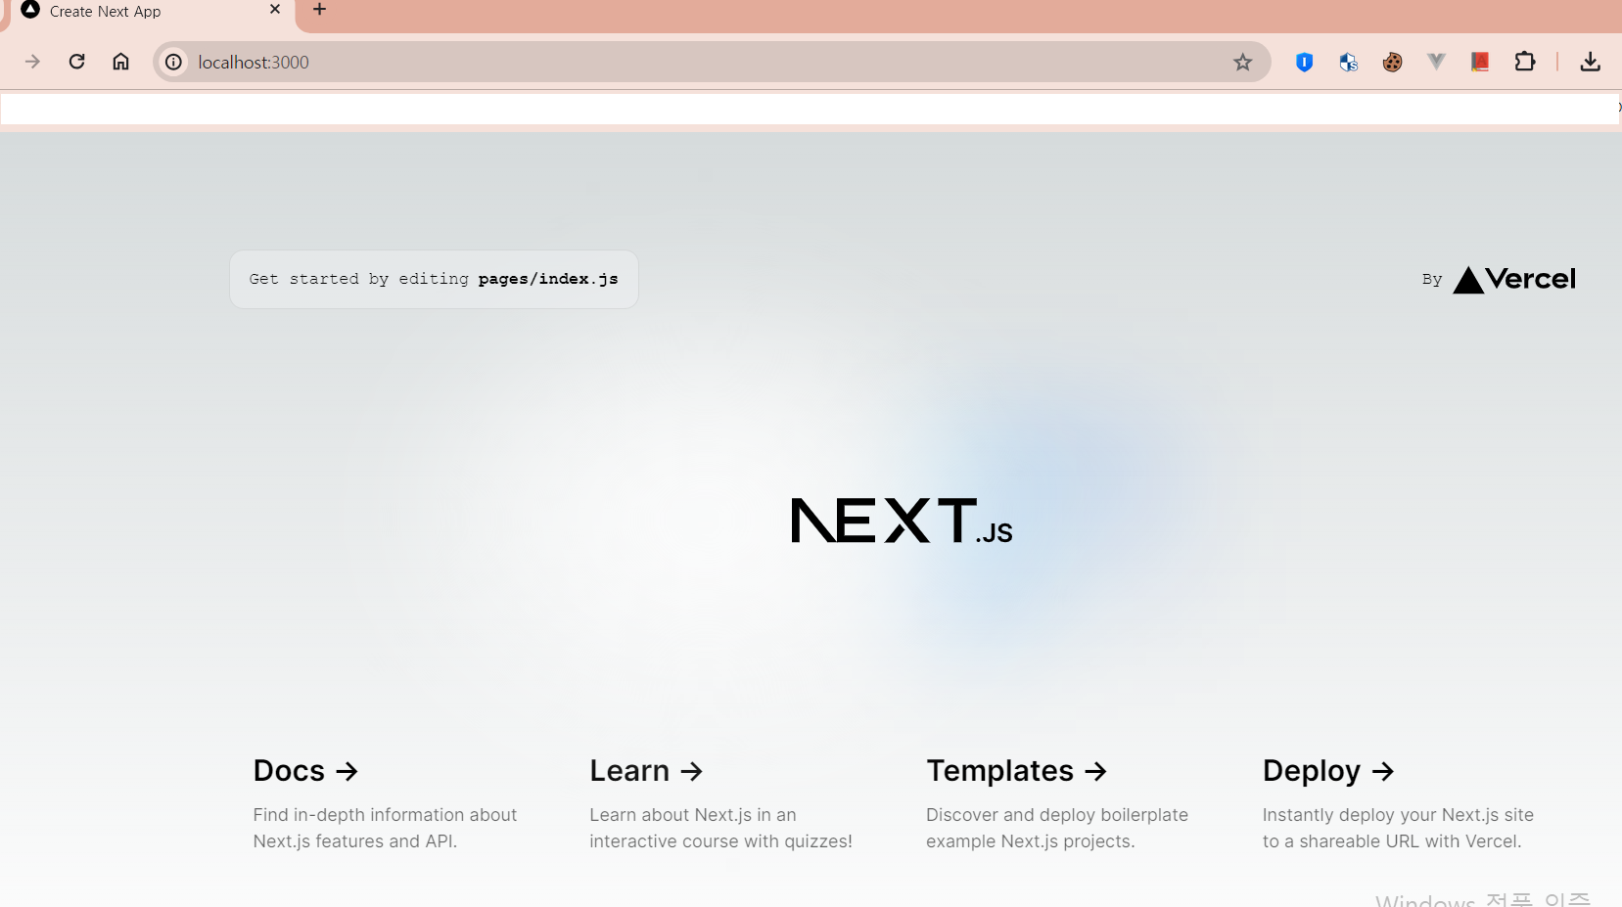
Task: Bookmark this page with the star
Action: pos(1242,62)
